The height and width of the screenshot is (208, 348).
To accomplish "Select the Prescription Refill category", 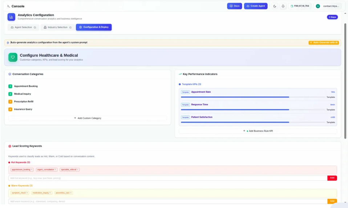I will (x=24, y=101).
